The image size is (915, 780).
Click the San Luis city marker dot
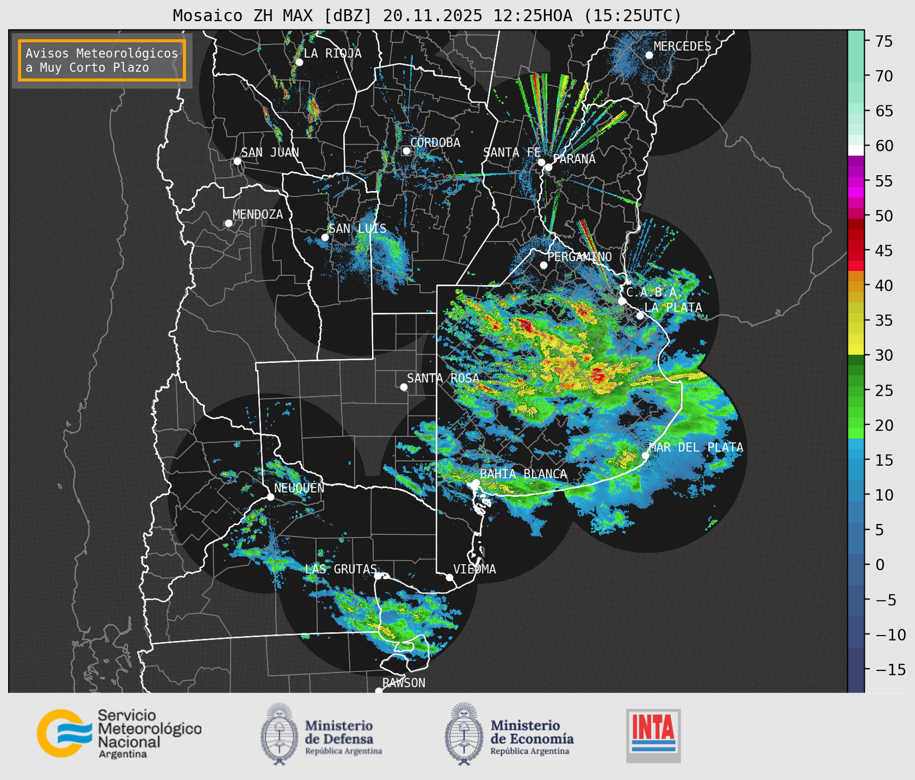pos(325,237)
